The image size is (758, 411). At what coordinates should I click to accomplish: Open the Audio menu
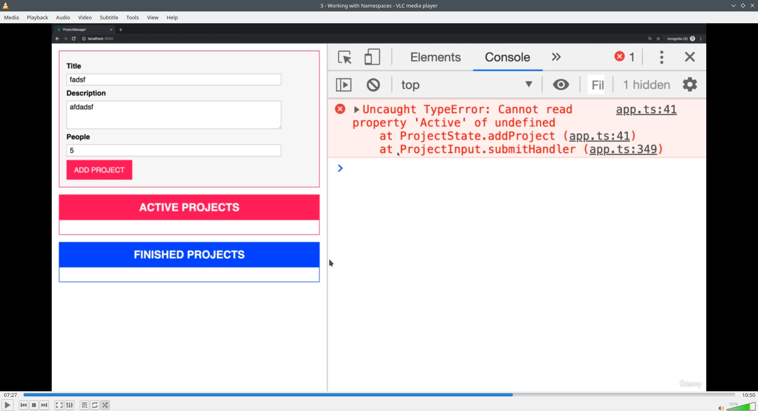tap(63, 17)
